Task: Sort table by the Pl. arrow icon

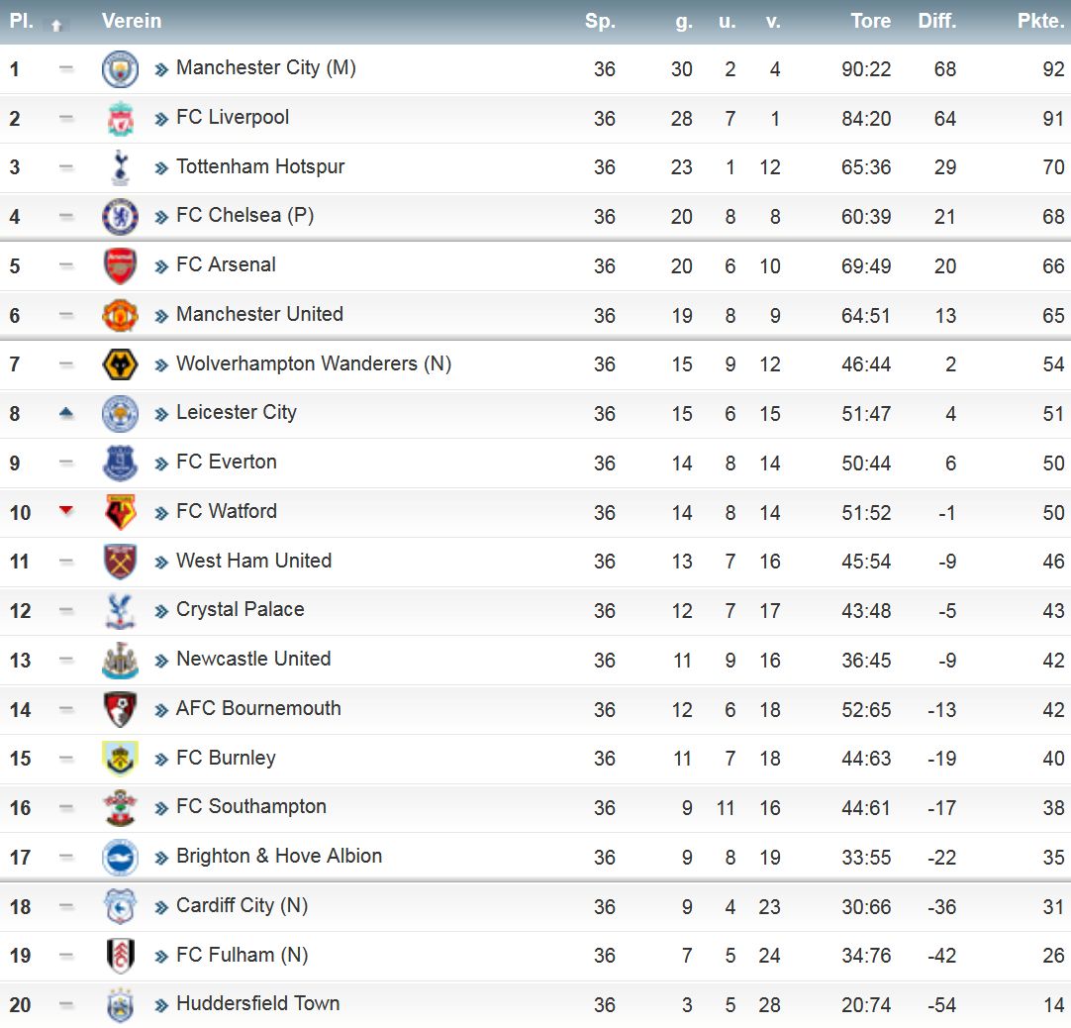Action: click(x=56, y=25)
